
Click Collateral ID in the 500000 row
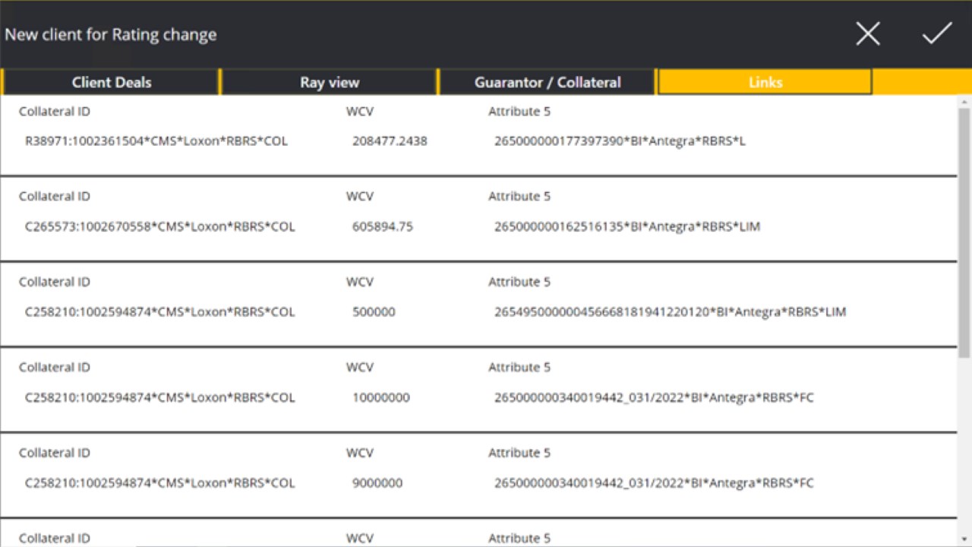click(159, 311)
